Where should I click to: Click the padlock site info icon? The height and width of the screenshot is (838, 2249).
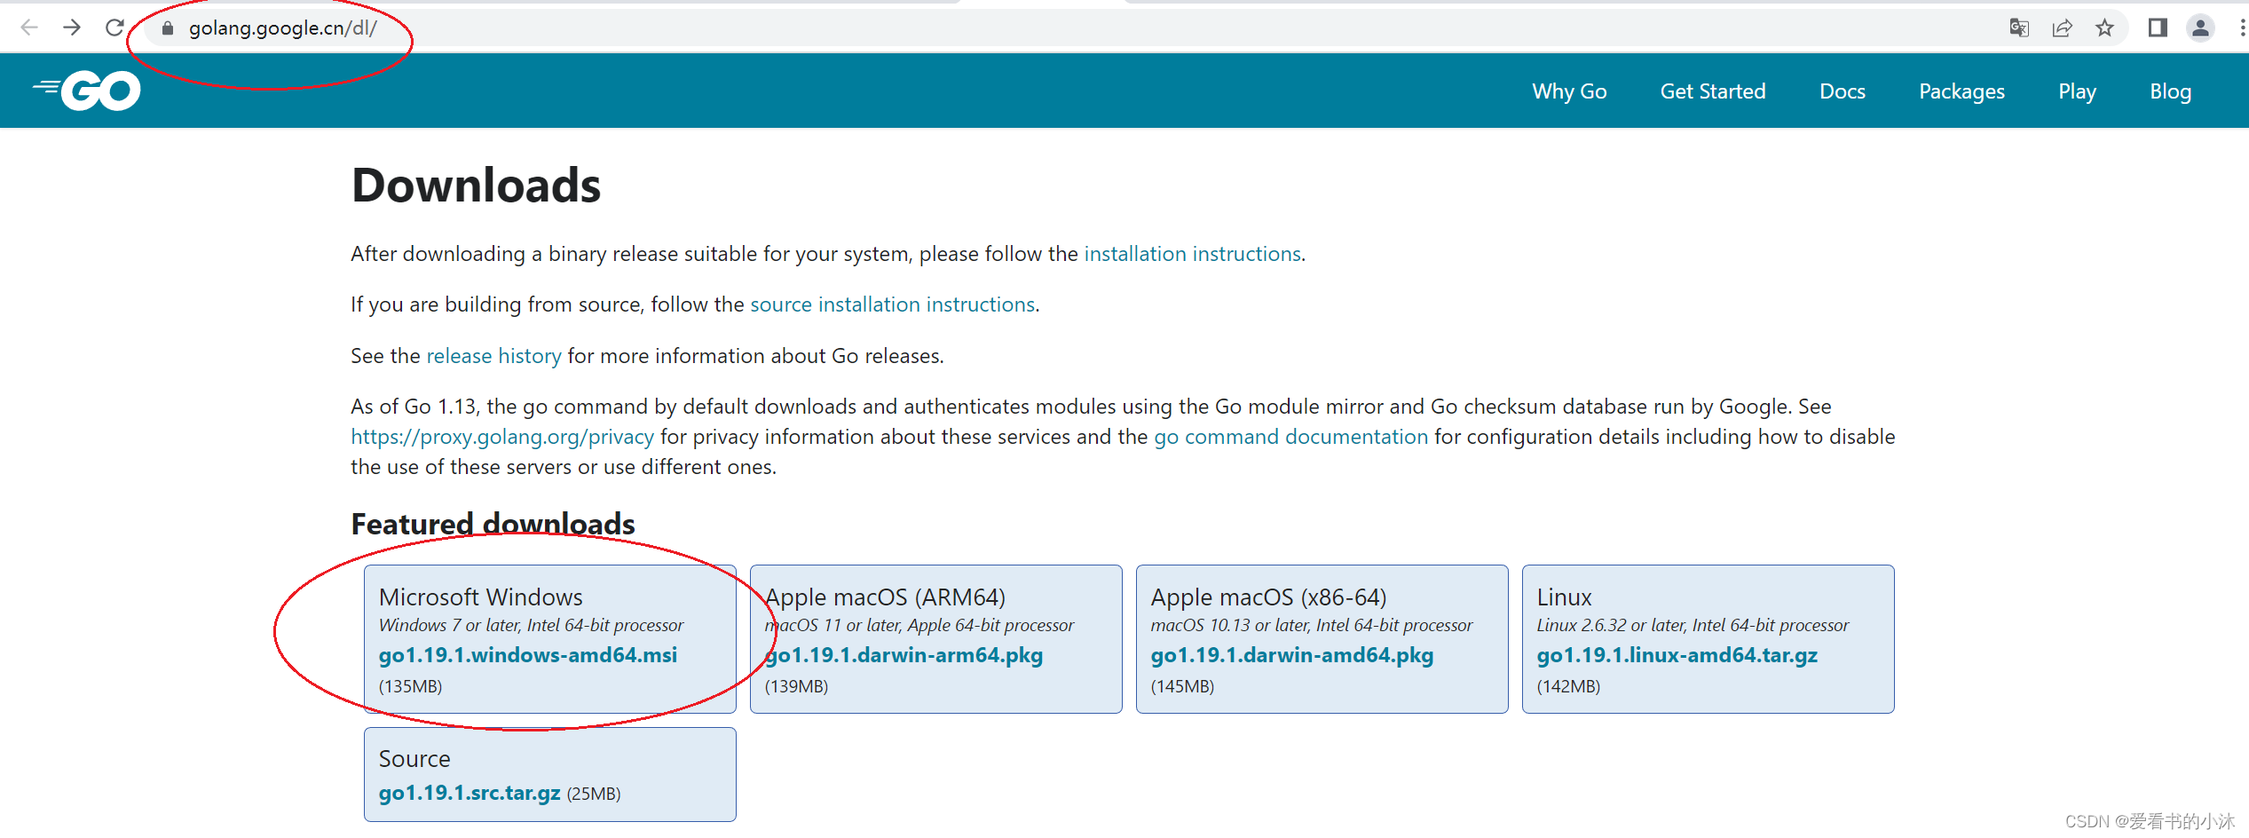167,28
